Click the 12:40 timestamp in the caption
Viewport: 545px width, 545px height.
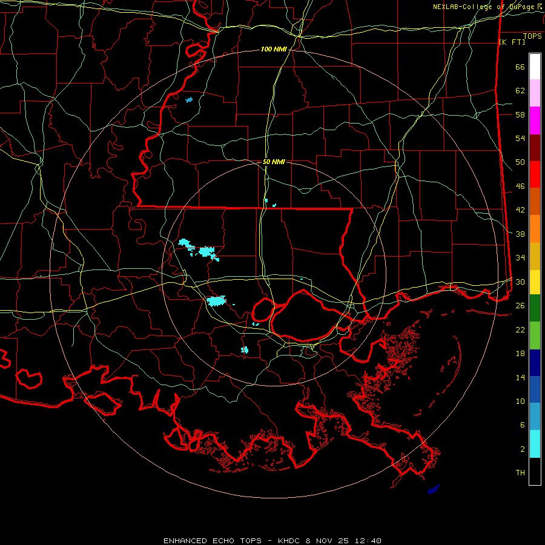[368, 541]
